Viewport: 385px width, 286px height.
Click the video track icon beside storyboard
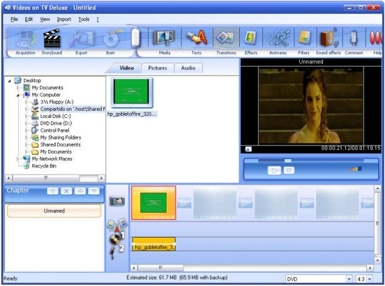[x=117, y=201]
